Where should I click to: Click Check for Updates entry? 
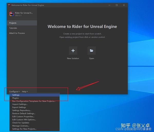tap(34, 123)
